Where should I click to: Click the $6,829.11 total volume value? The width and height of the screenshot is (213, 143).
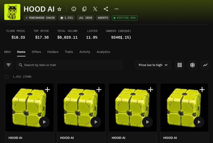(67, 38)
